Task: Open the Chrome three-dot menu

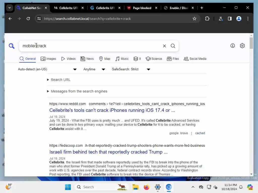Action: tap(248, 19)
